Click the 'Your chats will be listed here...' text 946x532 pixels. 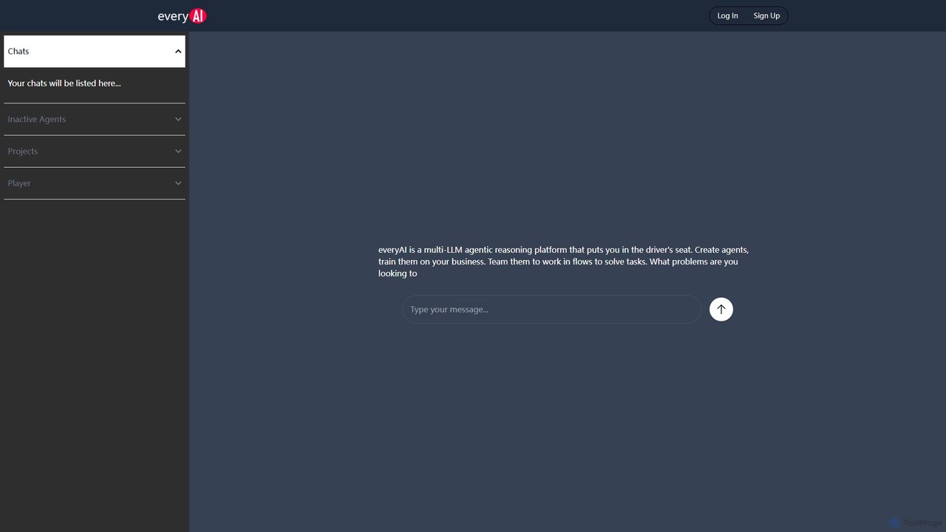tap(64, 83)
